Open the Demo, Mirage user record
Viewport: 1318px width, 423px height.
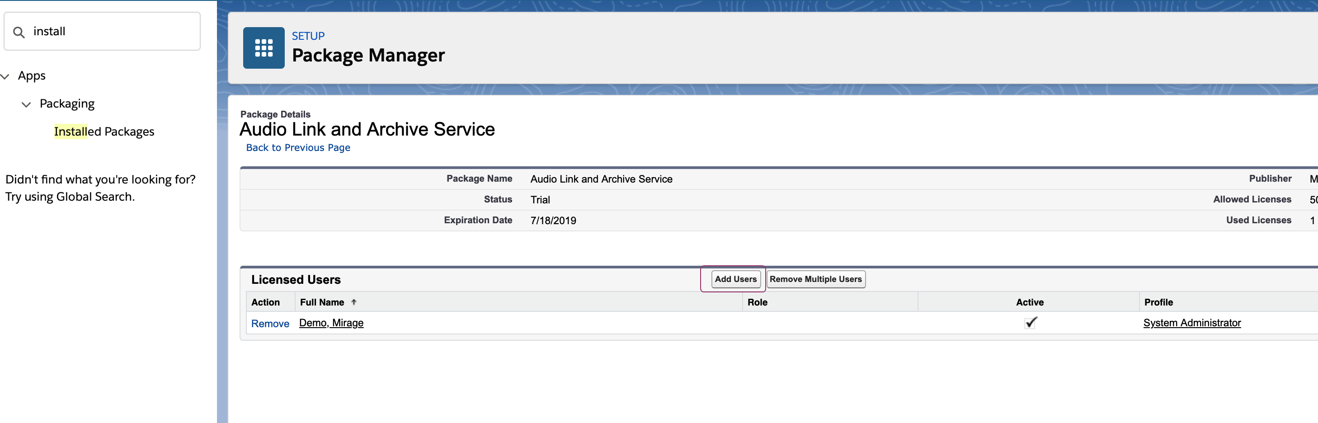[x=331, y=323]
